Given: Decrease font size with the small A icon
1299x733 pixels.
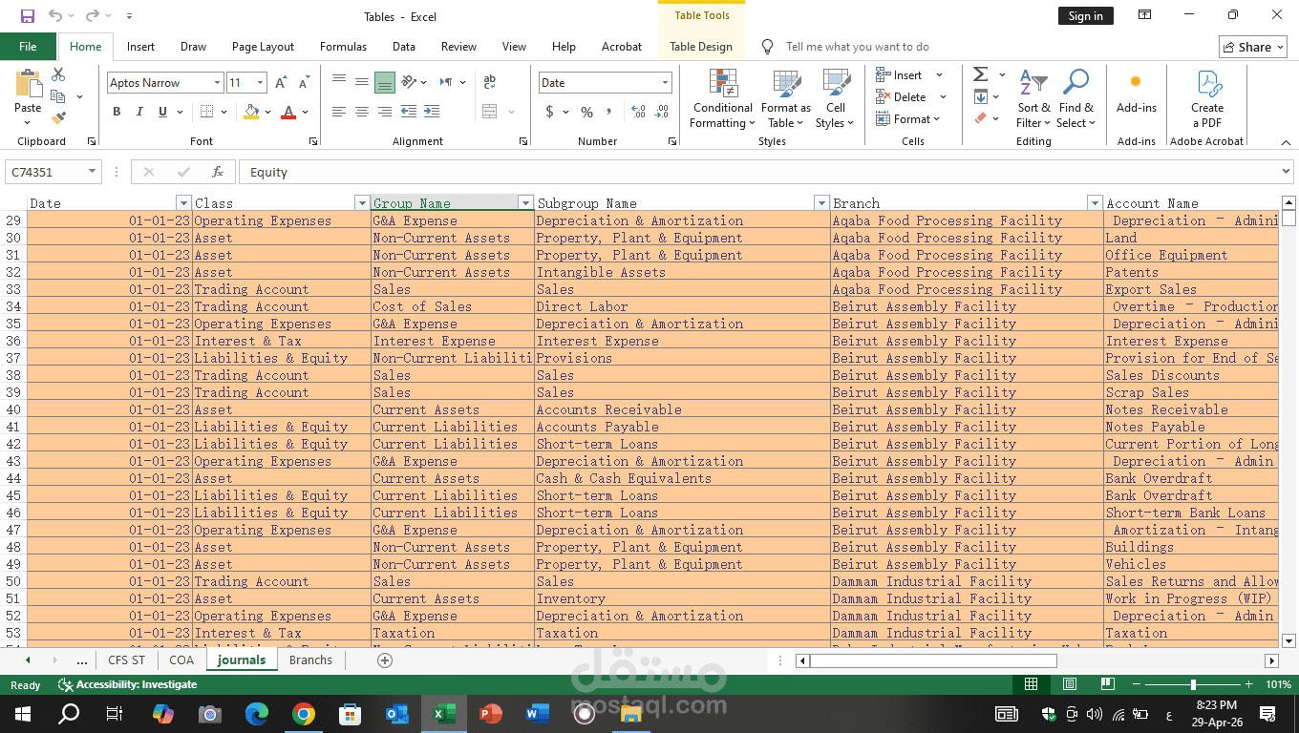Looking at the screenshot, I should [305, 83].
